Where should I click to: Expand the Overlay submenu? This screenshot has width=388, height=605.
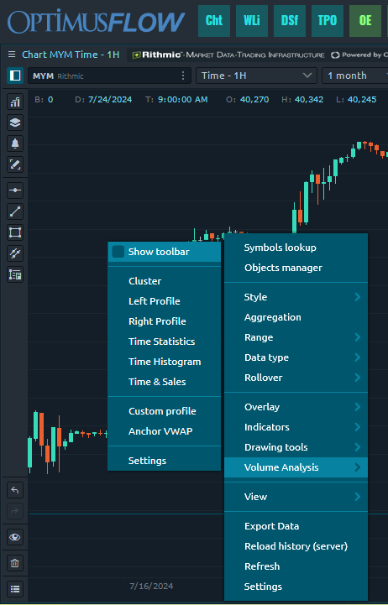(x=296, y=407)
